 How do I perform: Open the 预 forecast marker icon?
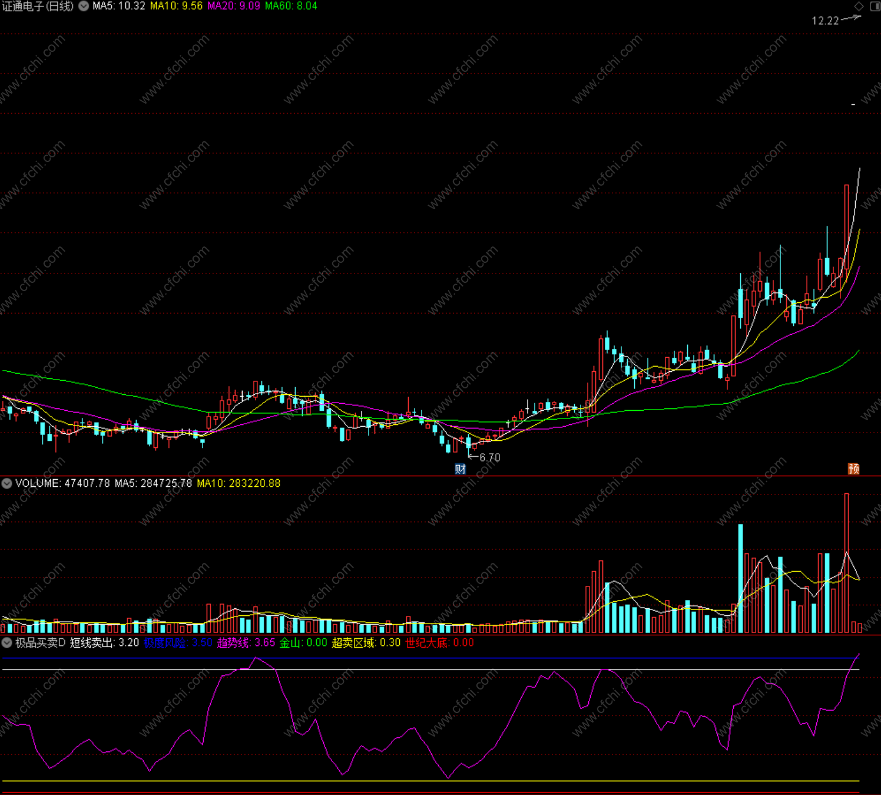853,469
